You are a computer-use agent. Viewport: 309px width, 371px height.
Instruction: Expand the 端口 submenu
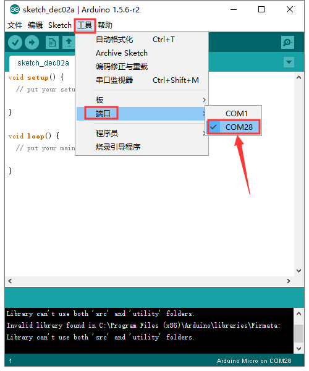pos(142,114)
